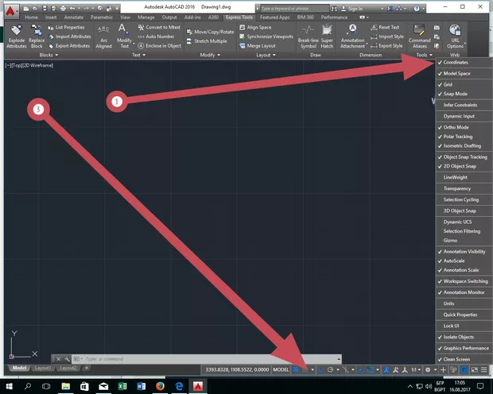The height and width of the screenshot is (394, 493).
Task: Select the Explode Attributes tool
Action: click(17, 37)
